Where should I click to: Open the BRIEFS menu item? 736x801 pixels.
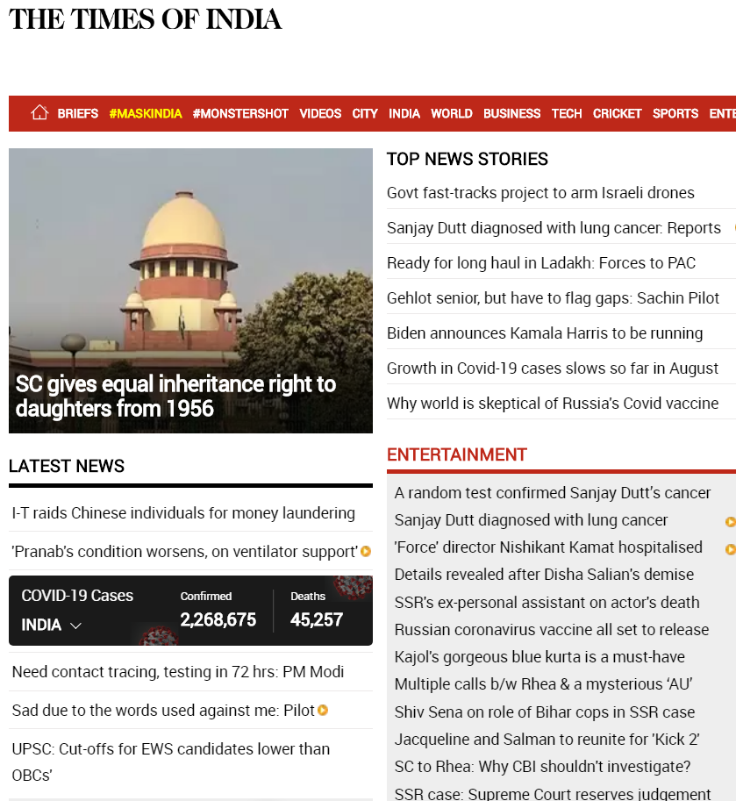pos(77,113)
